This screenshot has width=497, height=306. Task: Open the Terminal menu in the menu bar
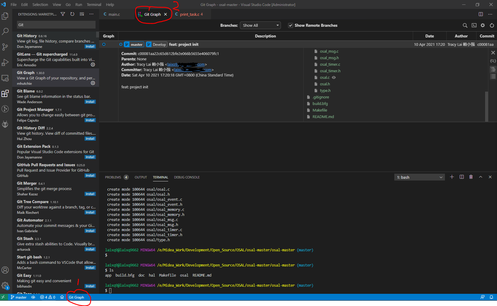tap(94, 4)
